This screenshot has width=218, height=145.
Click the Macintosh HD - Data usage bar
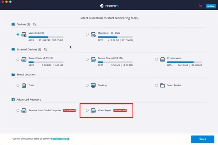(x=115, y=37)
